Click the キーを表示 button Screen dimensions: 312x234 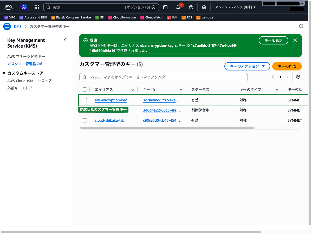[x=274, y=40]
